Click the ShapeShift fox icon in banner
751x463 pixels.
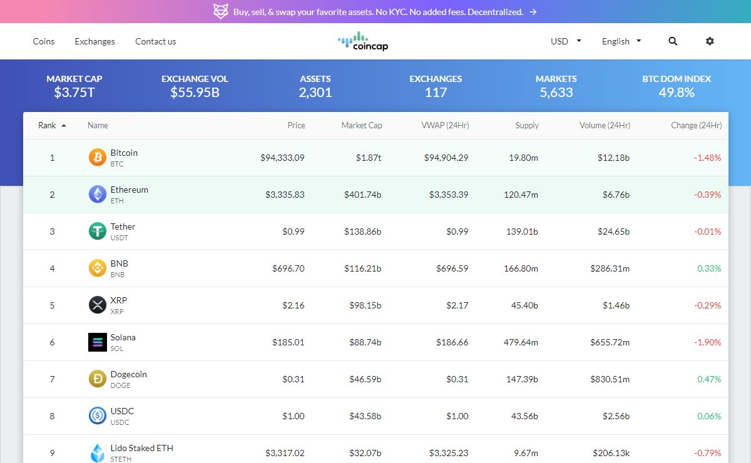(x=221, y=11)
